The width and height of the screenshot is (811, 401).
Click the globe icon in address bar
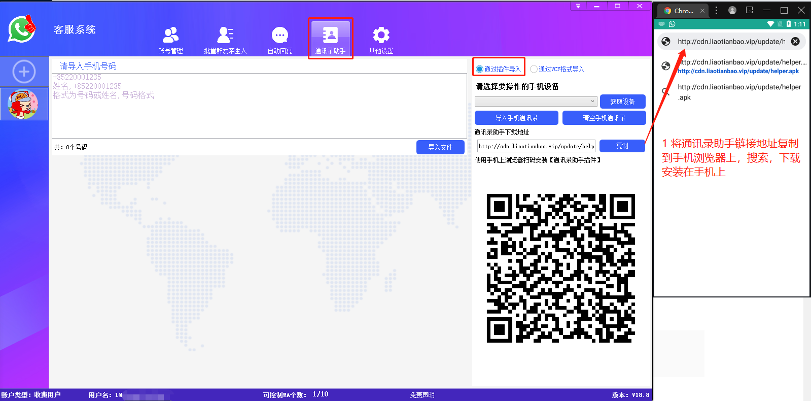point(666,42)
